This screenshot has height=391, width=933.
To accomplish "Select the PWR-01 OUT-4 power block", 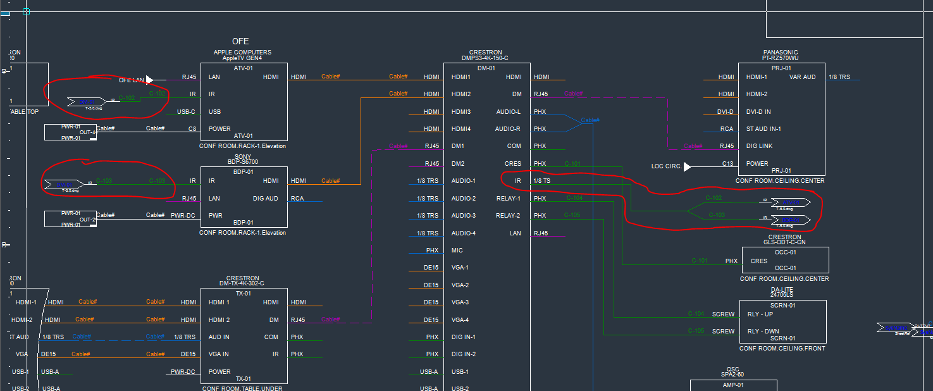I will [x=71, y=132].
